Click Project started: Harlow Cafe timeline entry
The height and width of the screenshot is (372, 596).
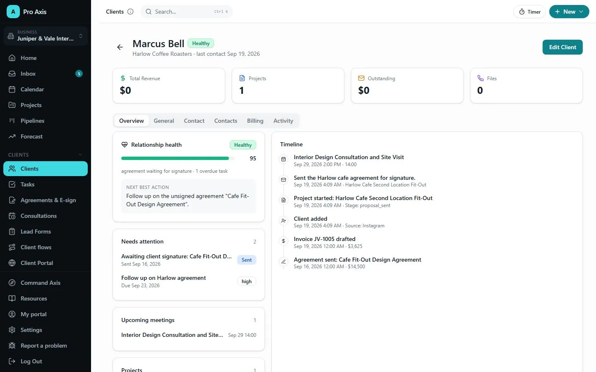[363, 201]
